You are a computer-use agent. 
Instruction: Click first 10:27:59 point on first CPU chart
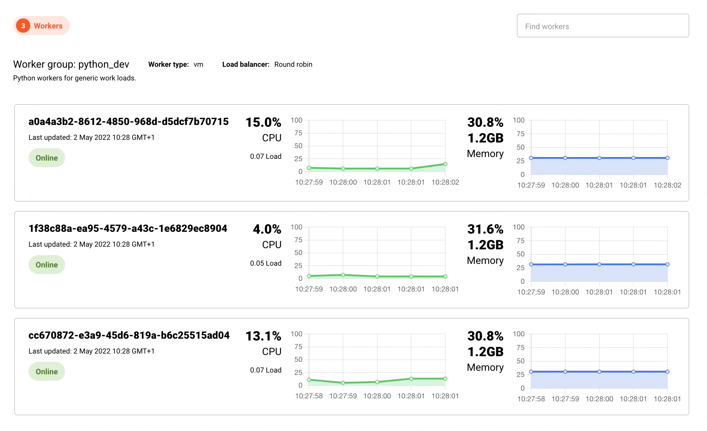[309, 168]
